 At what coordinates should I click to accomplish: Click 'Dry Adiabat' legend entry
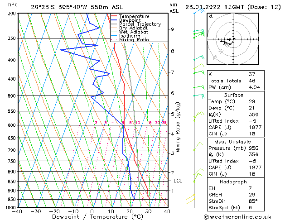click(x=133, y=28)
